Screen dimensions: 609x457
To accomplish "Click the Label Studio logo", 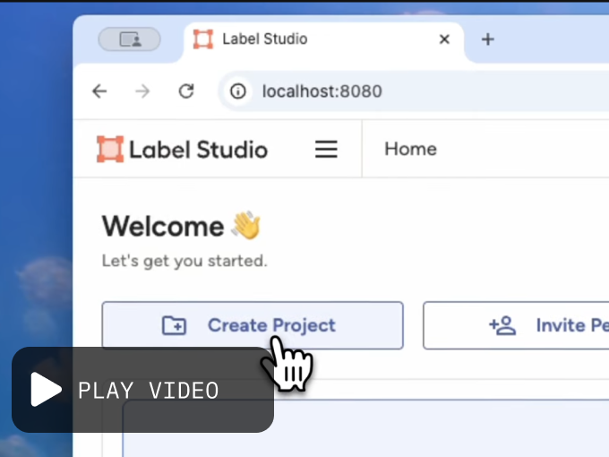I will tap(182, 149).
